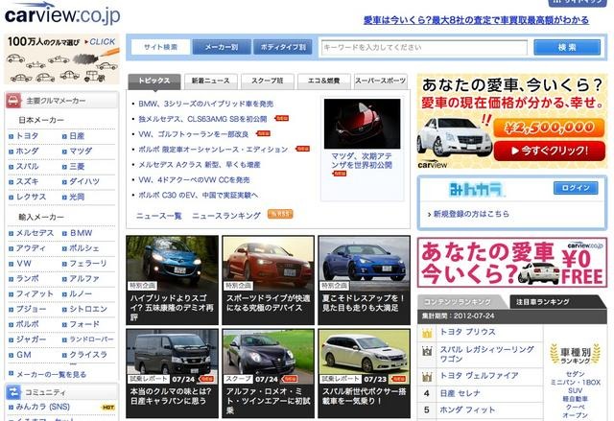Open the VW CC 4ドアクーペ news link
This screenshot has width=614, height=421.
click(x=194, y=180)
